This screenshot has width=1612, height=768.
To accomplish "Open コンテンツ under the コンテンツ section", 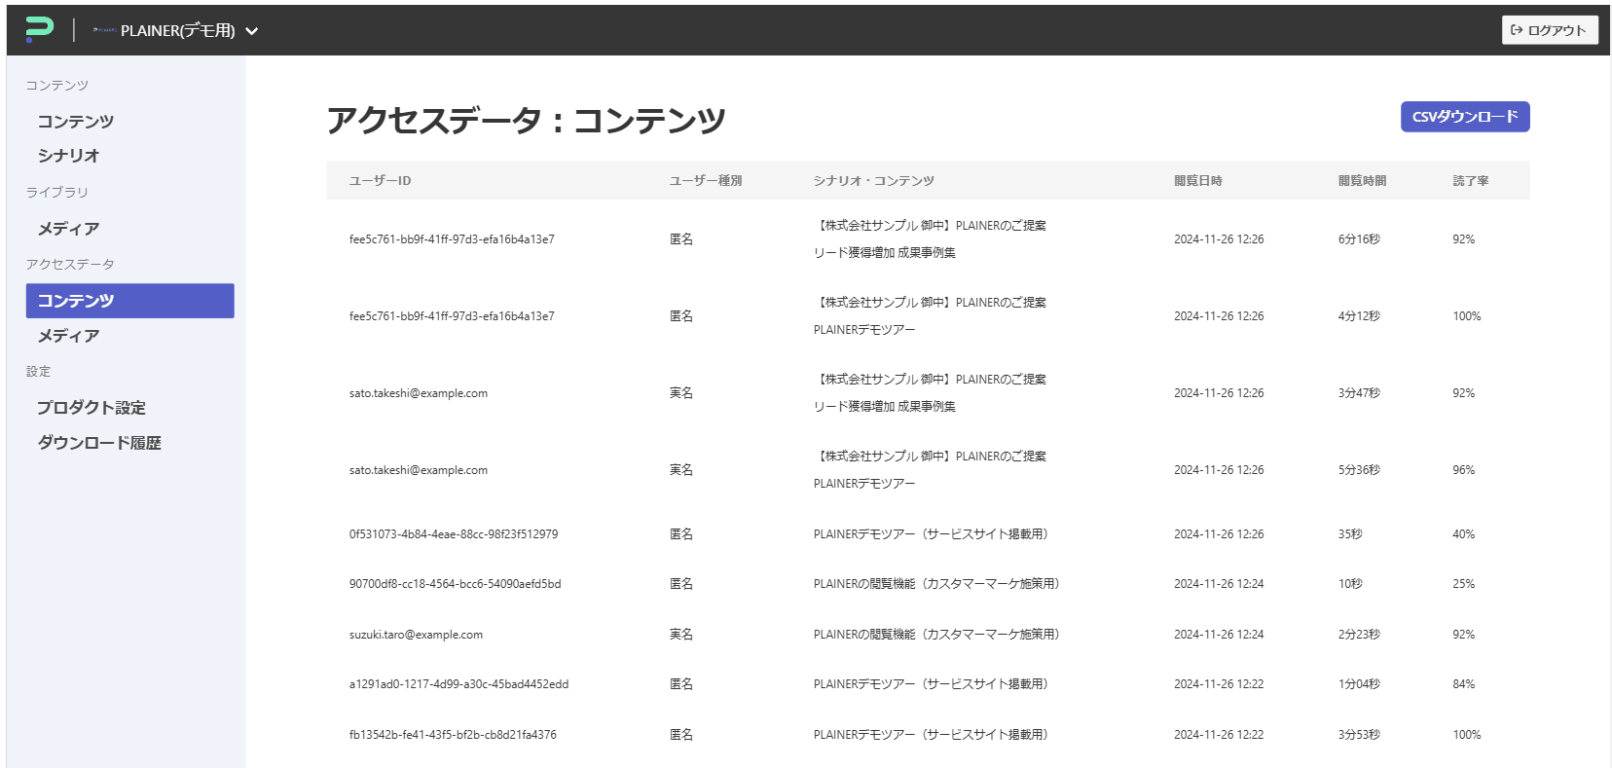I will [76, 122].
